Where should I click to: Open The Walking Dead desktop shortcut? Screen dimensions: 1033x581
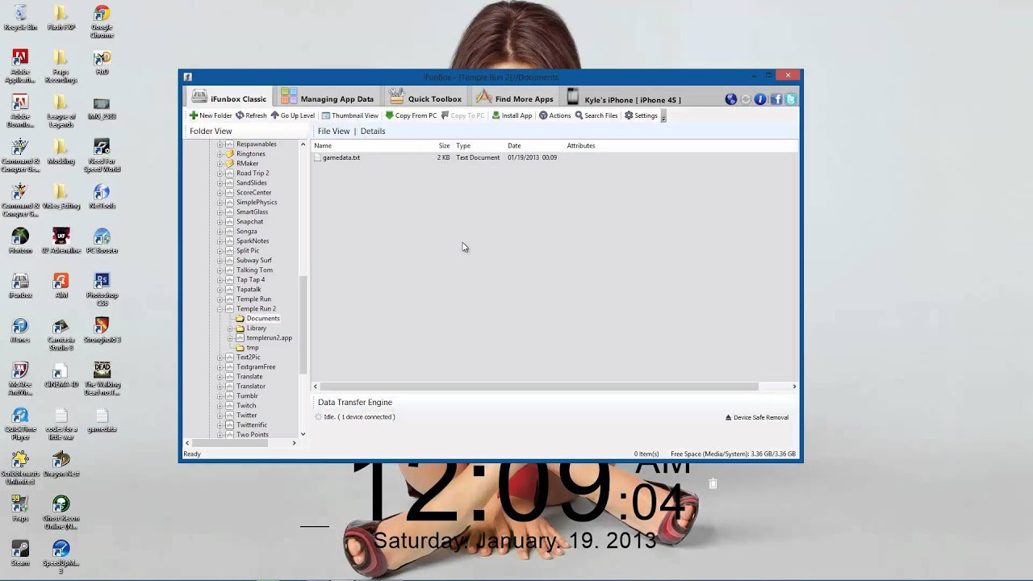tap(102, 378)
